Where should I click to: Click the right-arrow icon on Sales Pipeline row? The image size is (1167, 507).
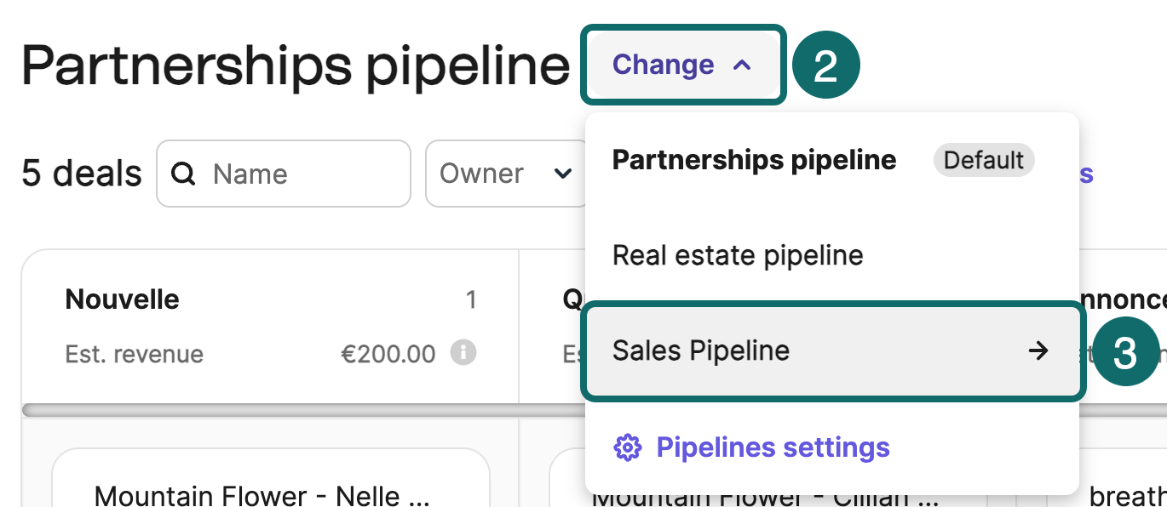[1038, 350]
